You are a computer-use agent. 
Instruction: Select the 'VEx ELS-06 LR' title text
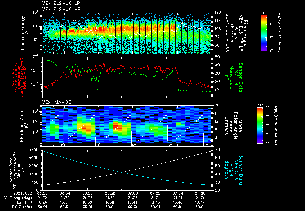click(x=61, y=4)
